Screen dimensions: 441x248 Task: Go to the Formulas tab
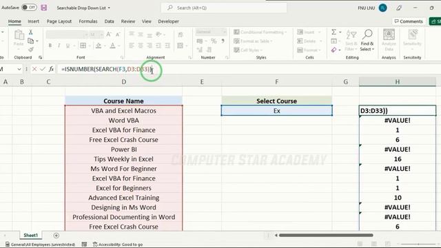tap(88, 21)
